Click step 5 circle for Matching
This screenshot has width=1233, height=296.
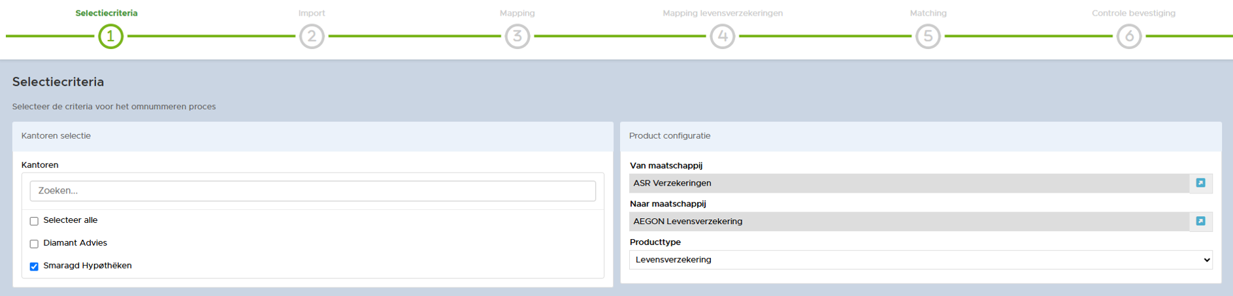click(928, 37)
